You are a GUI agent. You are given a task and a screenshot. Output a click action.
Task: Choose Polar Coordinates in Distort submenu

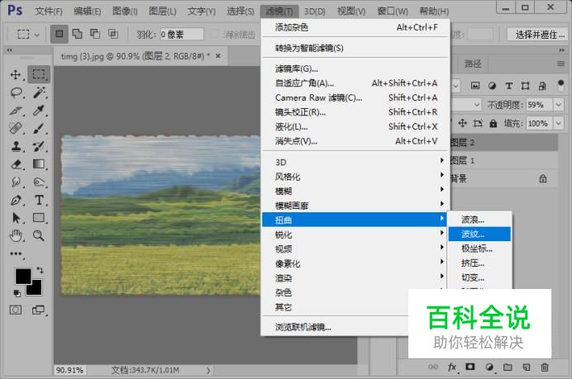coord(479,249)
